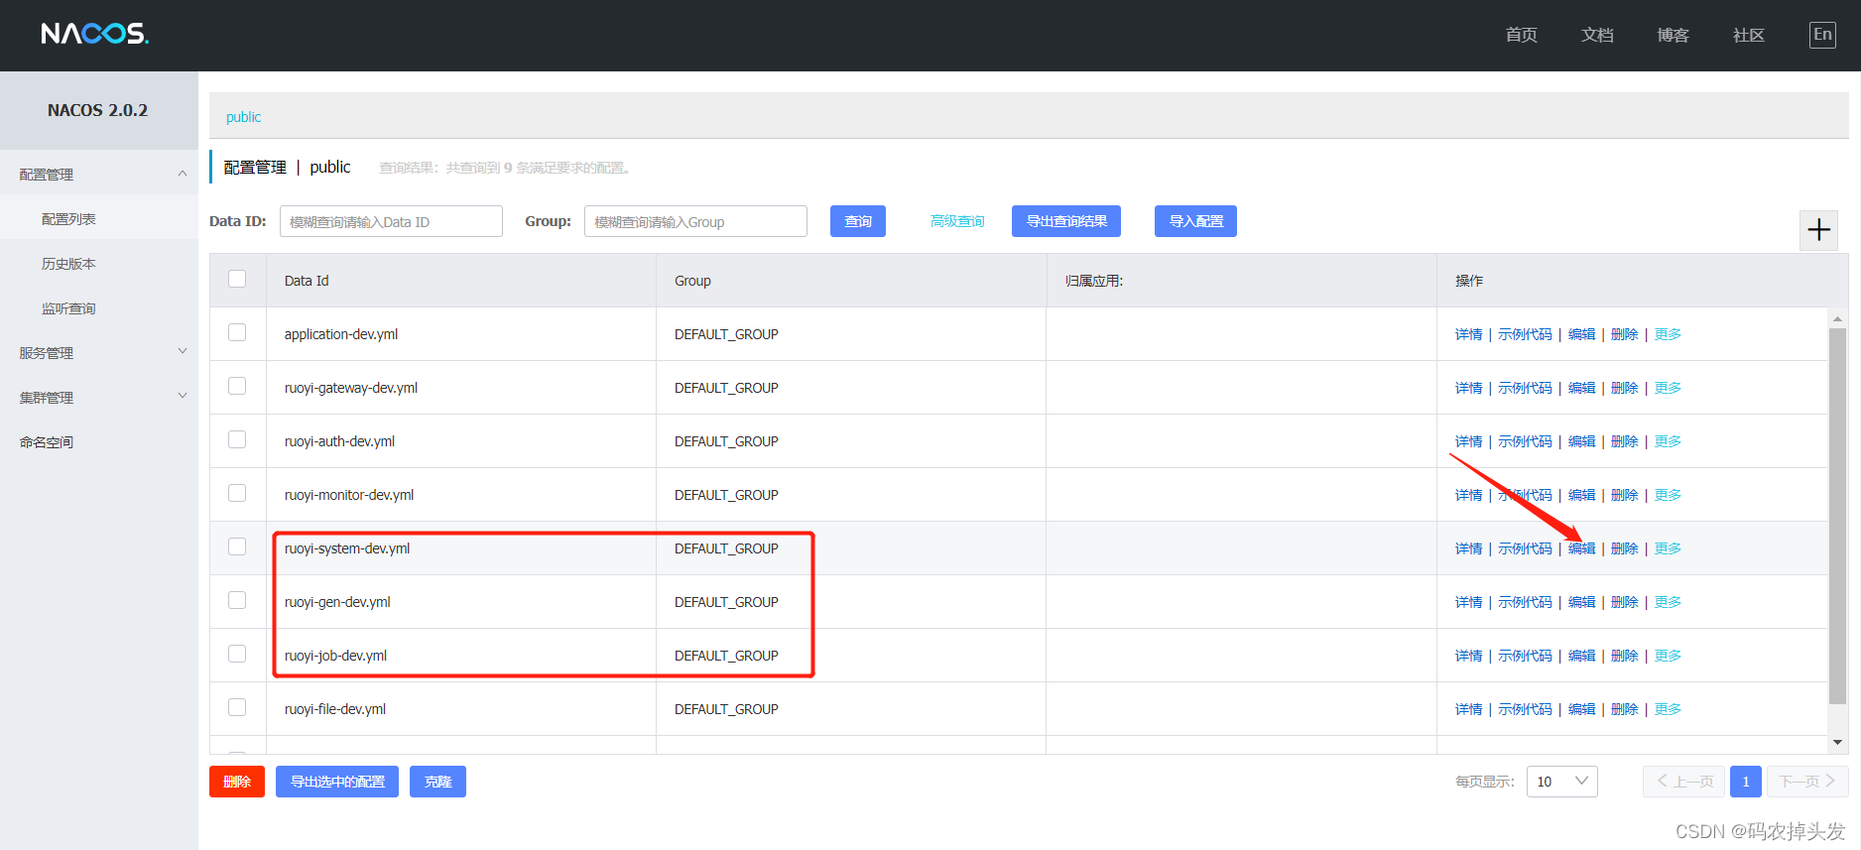Open 博客 in top navigation
The width and height of the screenshot is (1861, 850).
pyautogui.click(x=1673, y=35)
